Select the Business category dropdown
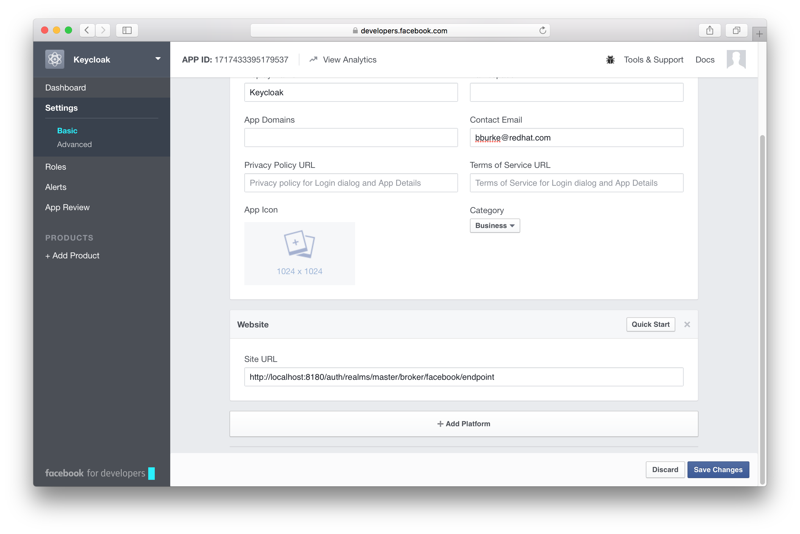Image resolution: width=800 pixels, height=534 pixels. coord(494,225)
